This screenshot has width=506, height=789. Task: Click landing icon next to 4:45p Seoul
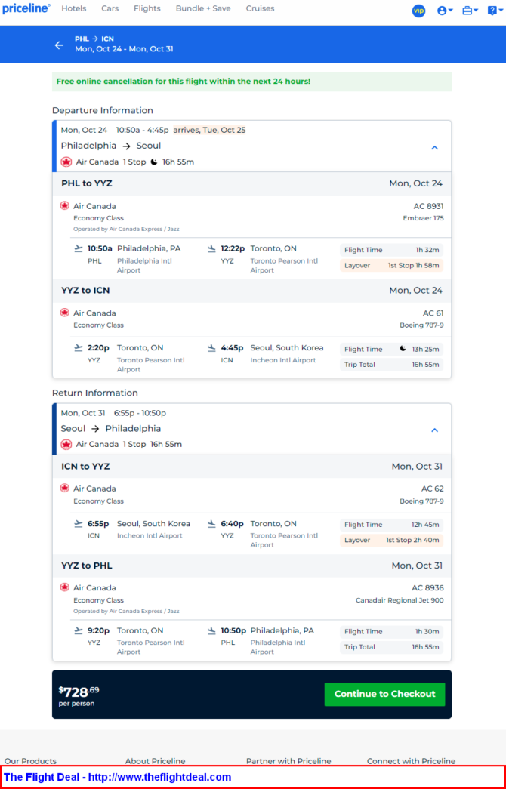(x=211, y=348)
